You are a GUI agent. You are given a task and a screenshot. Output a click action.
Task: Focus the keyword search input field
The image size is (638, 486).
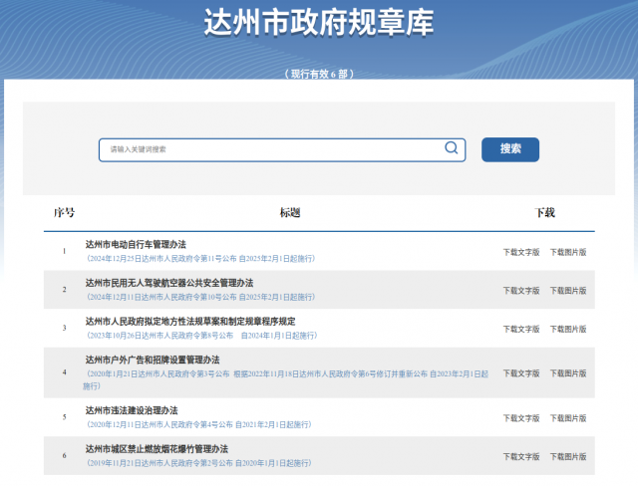pyautogui.click(x=269, y=149)
